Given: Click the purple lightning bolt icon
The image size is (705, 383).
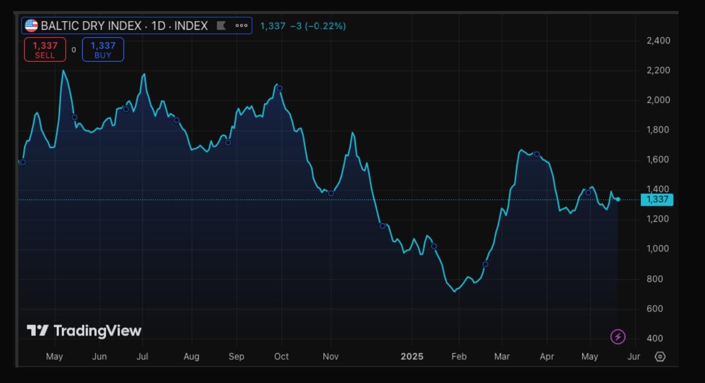Looking at the screenshot, I should coord(618,336).
